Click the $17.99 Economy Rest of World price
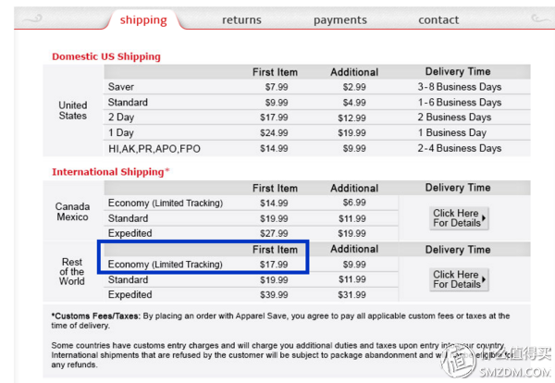This screenshot has height=383, width=555. tap(274, 265)
